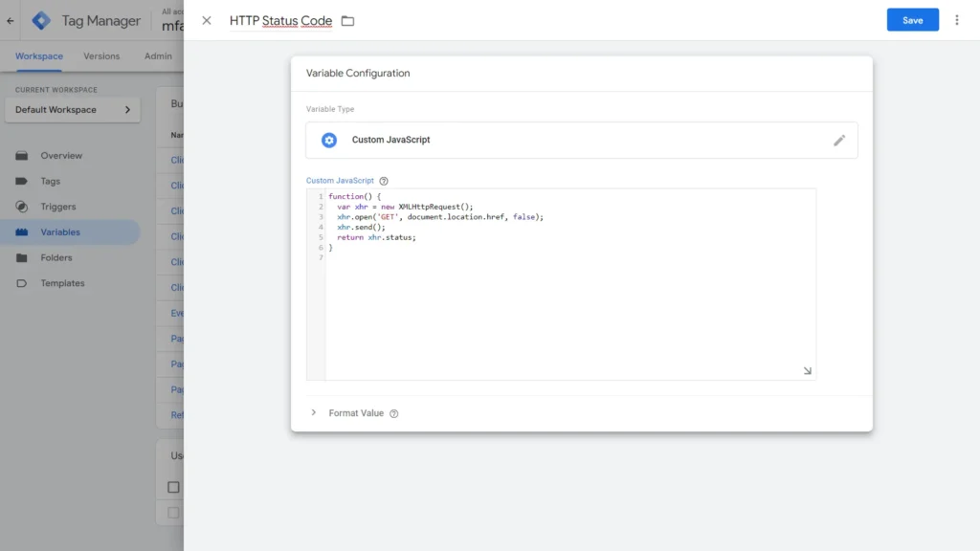This screenshot has height=551, width=980.
Task: Save the HTTP Status Code variable
Action: point(912,19)
